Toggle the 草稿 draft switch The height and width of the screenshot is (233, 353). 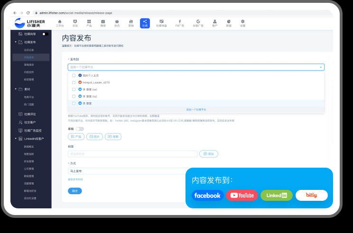(80, 129)
